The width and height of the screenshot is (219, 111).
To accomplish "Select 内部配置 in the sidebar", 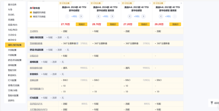I will (x=12, y=55).
